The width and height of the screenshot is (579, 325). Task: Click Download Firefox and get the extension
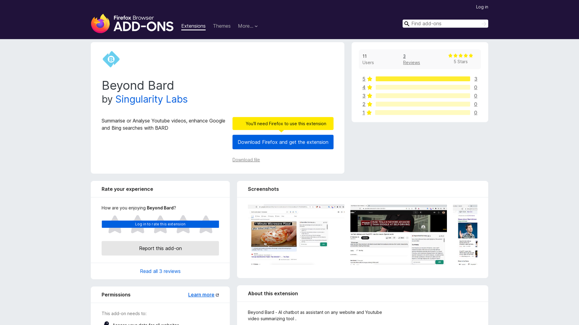pos(283,142)
